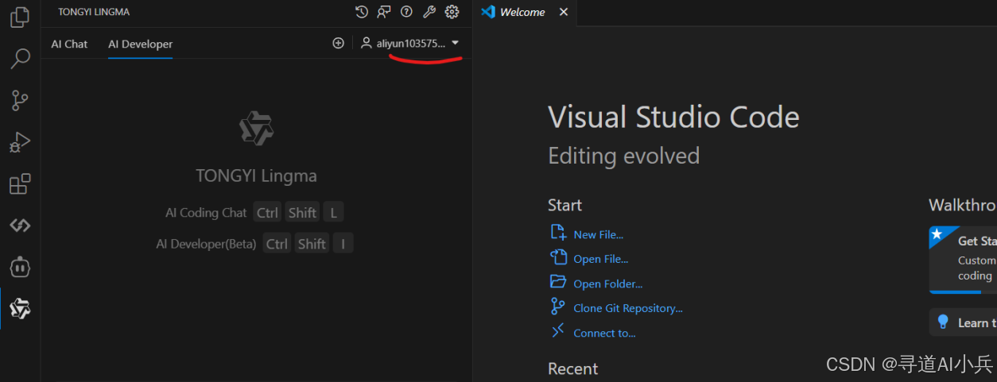Open the Get Started walkthrough card
Viewport: 997px width, 382px height.
pos(963,260)
